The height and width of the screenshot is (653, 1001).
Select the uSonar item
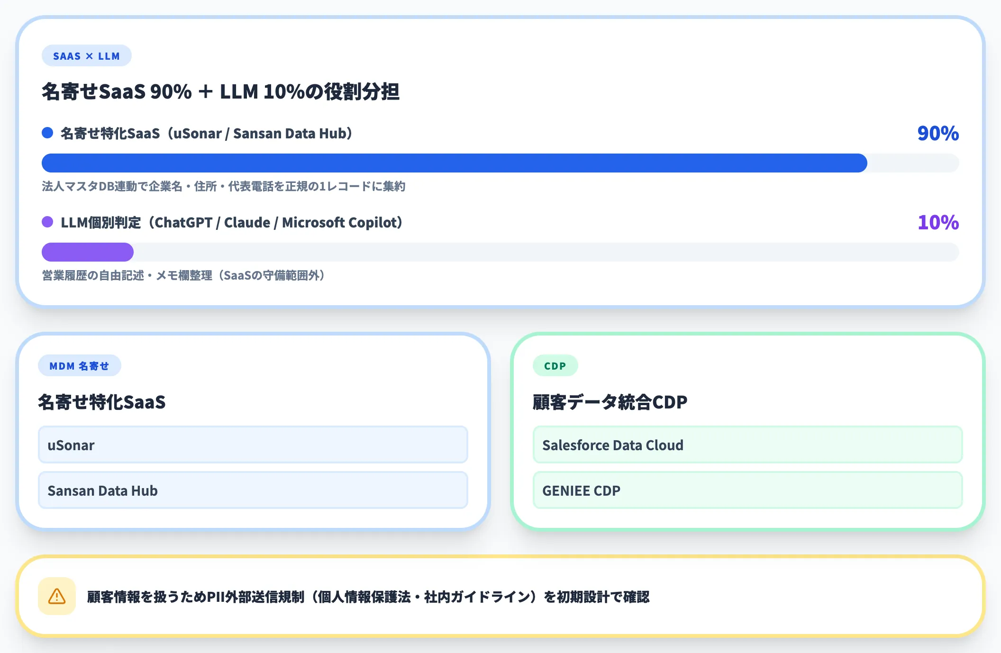253,444
